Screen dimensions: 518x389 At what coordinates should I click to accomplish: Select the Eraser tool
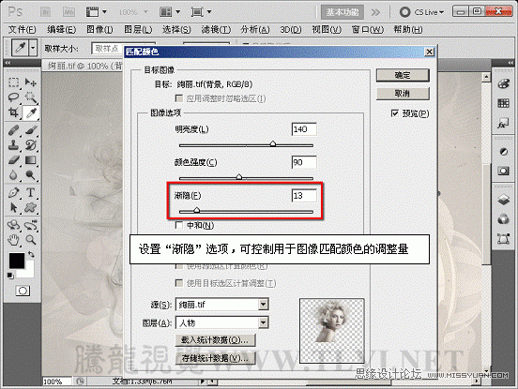pos(13,160)
